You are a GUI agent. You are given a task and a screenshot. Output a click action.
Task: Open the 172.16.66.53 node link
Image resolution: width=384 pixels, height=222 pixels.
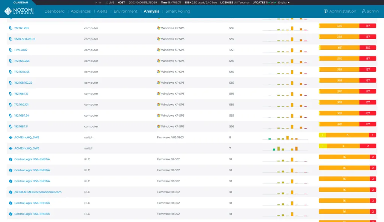point(22,72)
